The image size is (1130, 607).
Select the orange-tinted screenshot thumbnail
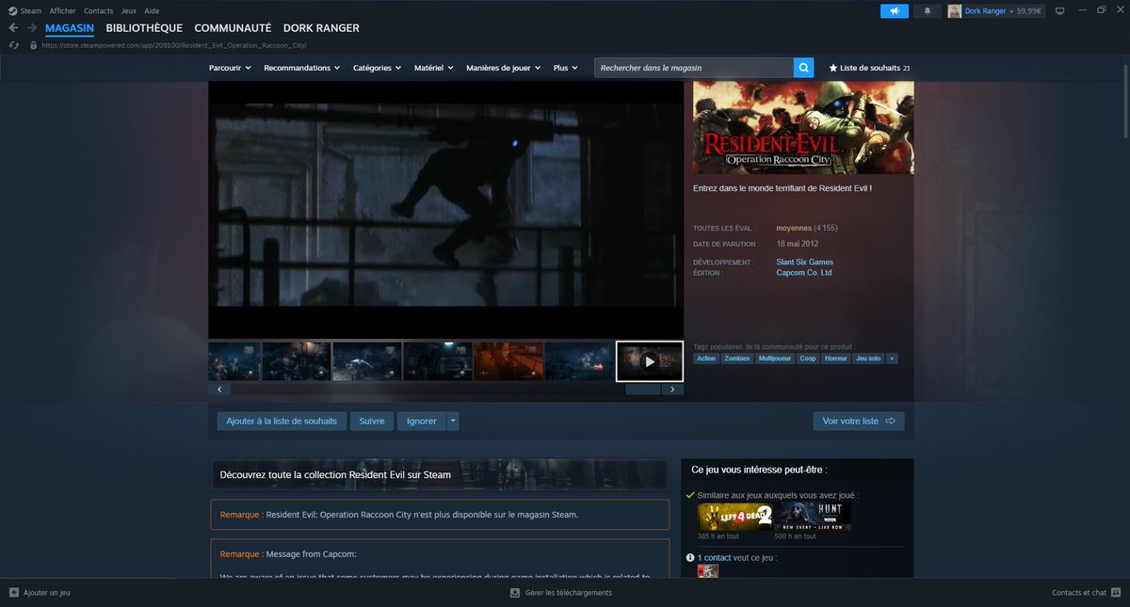508,361
